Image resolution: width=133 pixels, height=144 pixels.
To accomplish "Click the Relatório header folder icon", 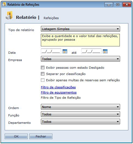I will point(9,15).
